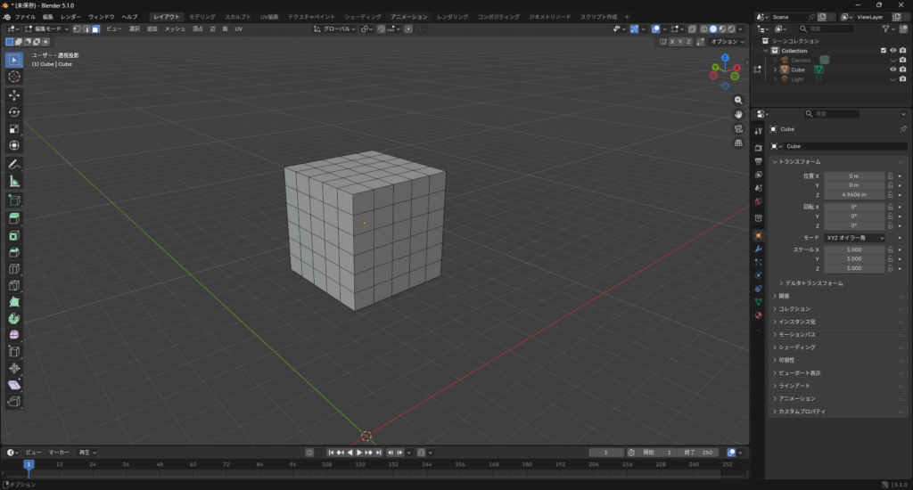Select the Cursor tool below Select Box
913x490 pixels.
tap(14, 77)
